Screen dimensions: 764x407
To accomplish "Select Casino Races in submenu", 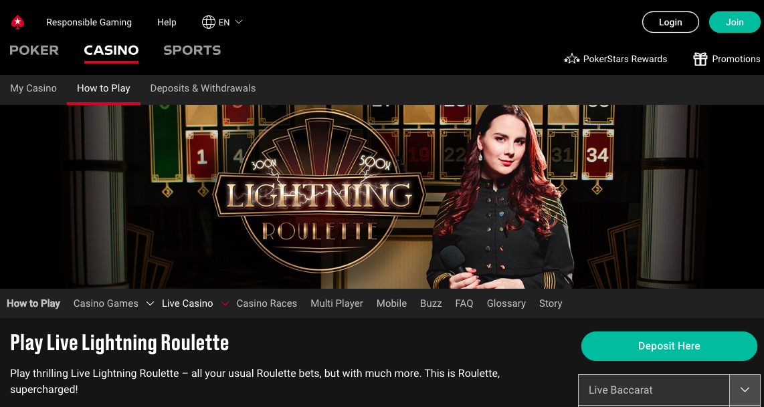I will 266,303.
